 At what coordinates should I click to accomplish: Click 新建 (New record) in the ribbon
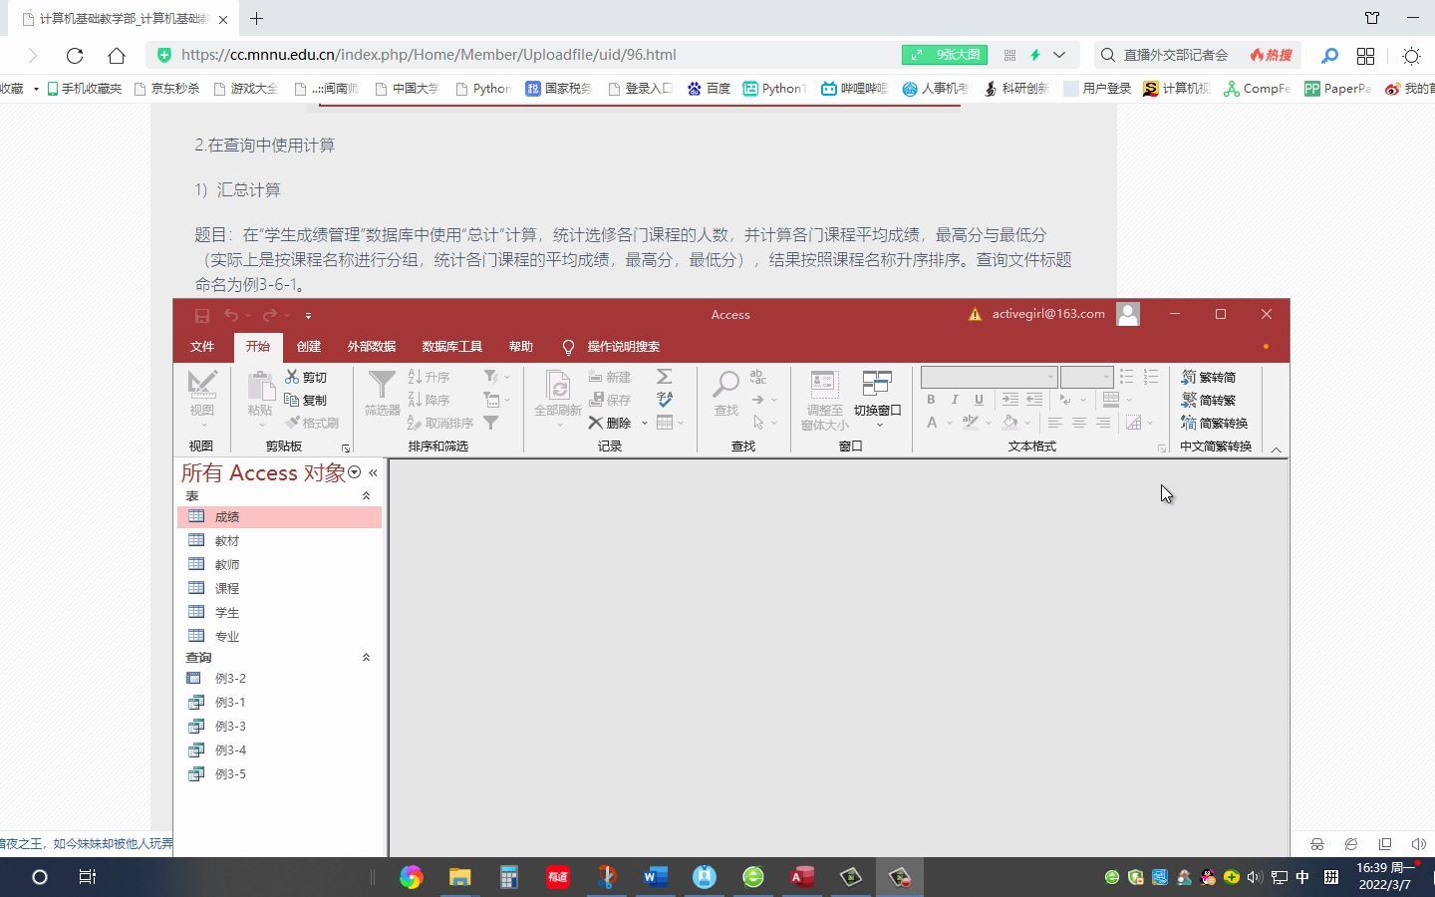click(x=611, y=377)
